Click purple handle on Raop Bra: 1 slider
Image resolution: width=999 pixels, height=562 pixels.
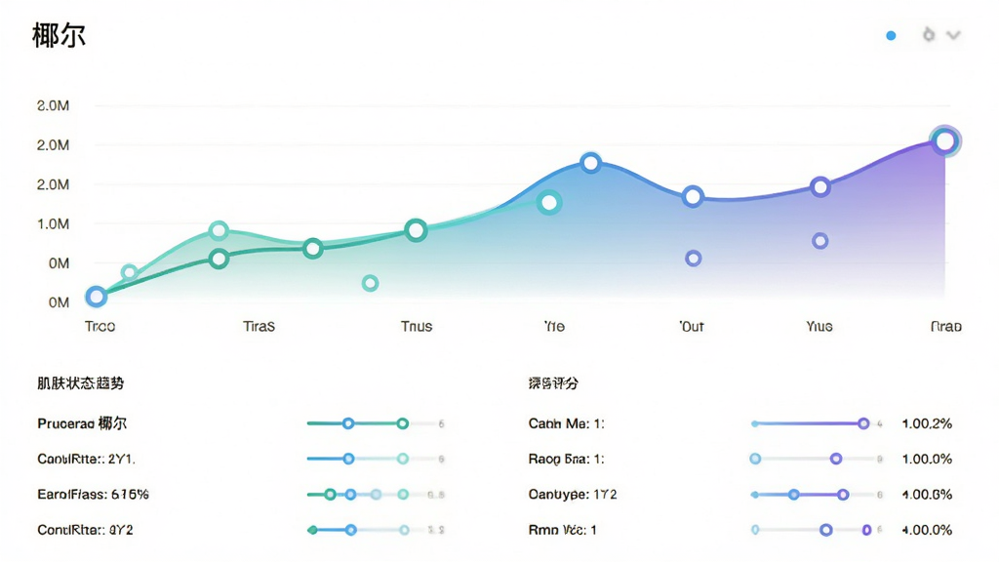[x=836, y=459]
